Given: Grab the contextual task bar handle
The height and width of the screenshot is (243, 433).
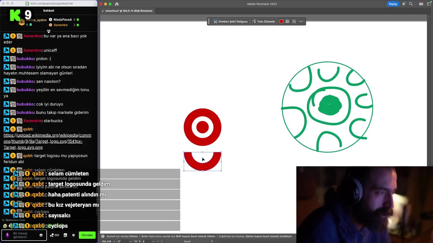Looking at the screenshot, I should (x=209, y=22).
